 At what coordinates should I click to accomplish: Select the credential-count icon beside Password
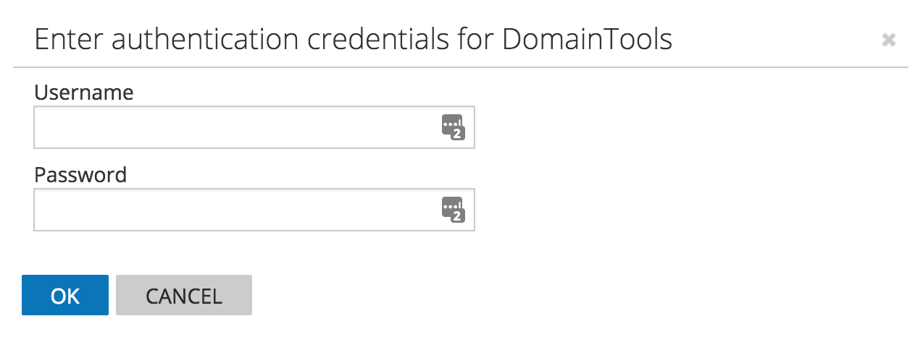[453, 210]
